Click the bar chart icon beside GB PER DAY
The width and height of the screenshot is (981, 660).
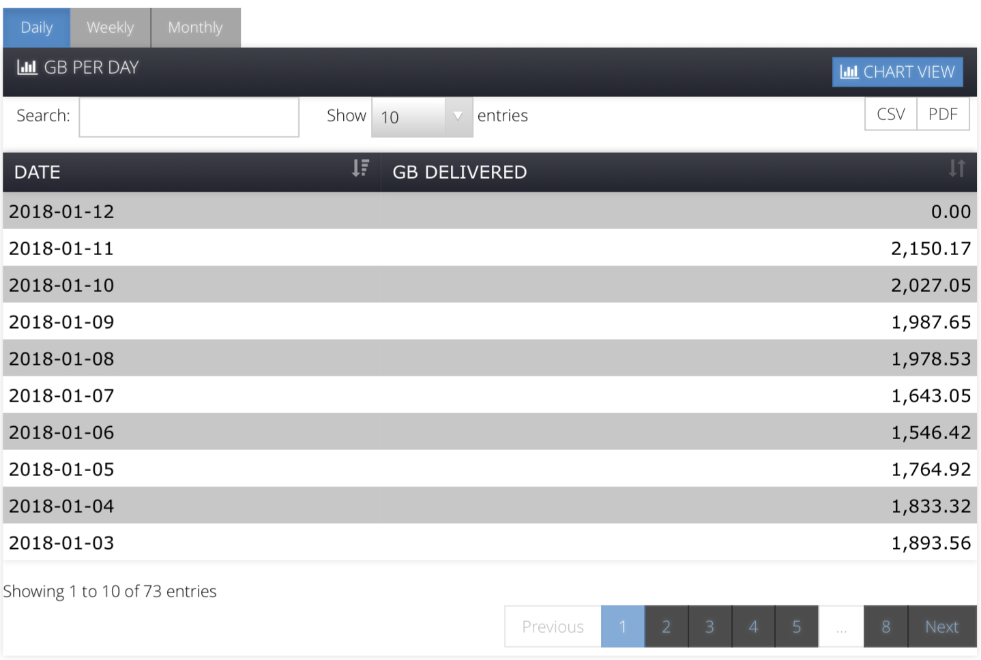click(x=27, y=67)
